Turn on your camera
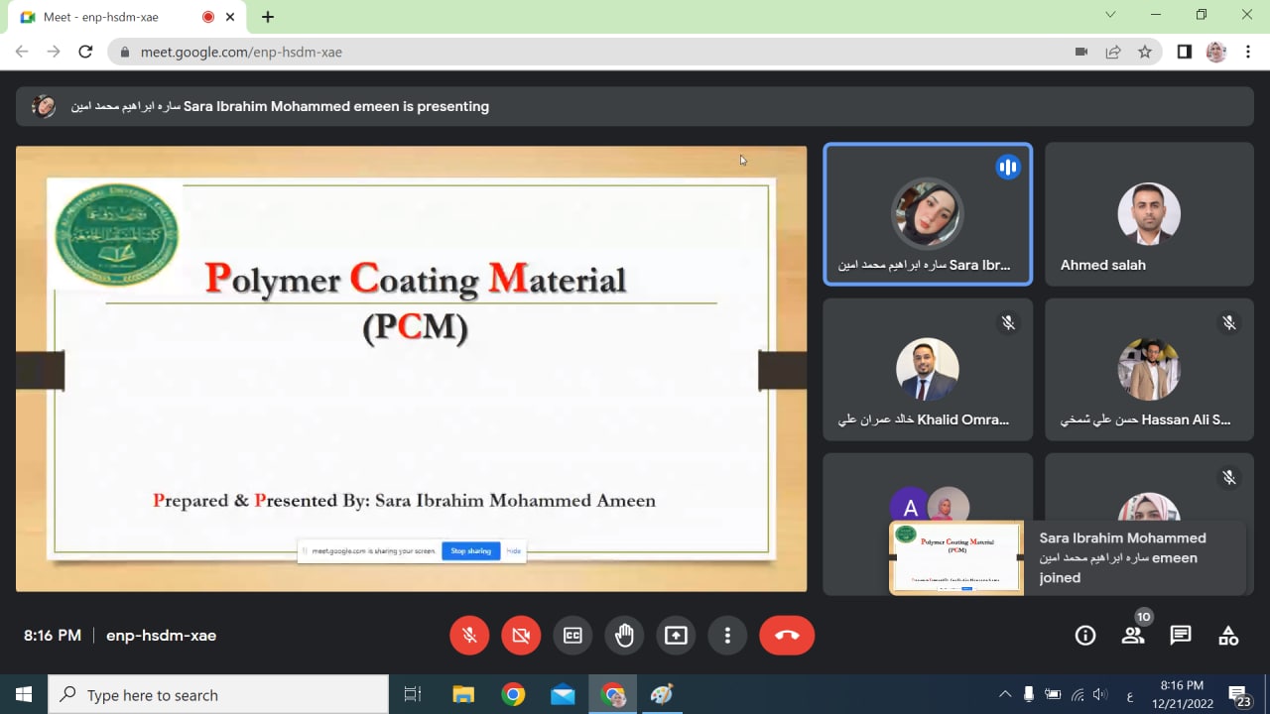 [521, 635]
